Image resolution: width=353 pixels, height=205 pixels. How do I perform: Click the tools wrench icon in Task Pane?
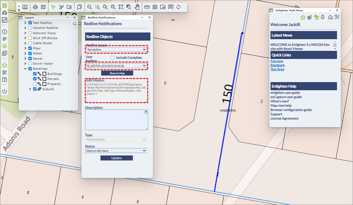[x=337, y=17]
